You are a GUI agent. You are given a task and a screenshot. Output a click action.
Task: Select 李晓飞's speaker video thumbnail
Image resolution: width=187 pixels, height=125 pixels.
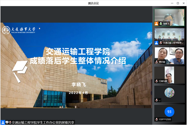coord(169,17)
